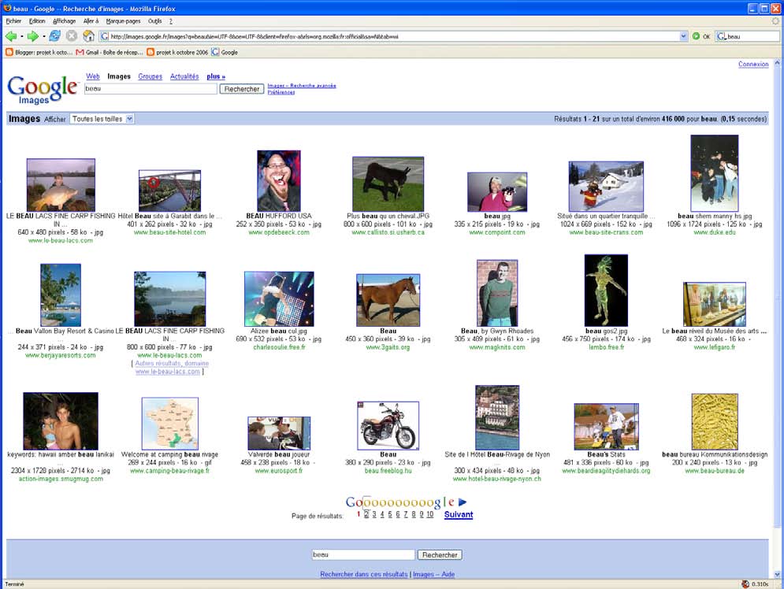Click Autres résultats, domaine link
Screen dimensions: 784x589
pyautogui.click(x=172, y=363)
